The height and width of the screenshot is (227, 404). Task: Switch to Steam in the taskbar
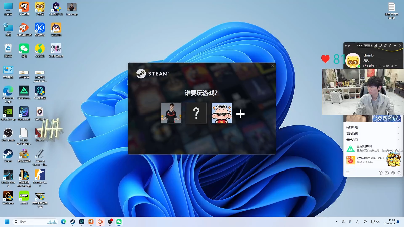point(72,222)
